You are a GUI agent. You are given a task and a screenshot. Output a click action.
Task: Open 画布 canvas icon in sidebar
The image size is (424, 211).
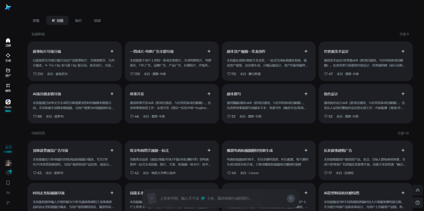coord(8,88)
